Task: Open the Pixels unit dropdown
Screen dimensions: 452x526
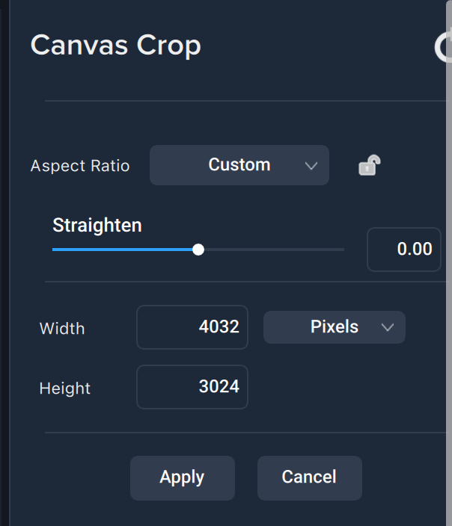Action: [334, 327]
